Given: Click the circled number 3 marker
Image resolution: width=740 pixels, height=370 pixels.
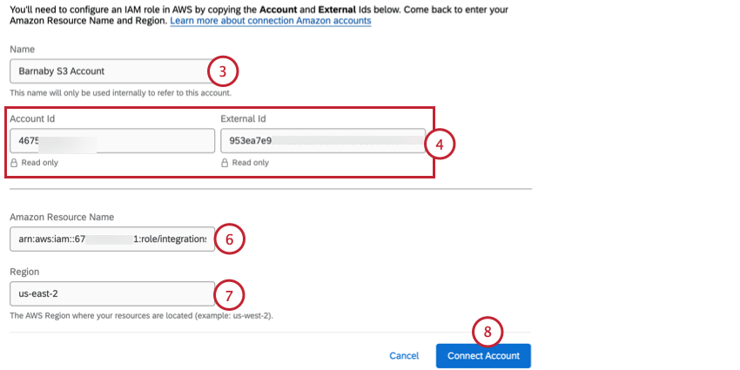Looking at the screenshot, I should coord(223,71).
